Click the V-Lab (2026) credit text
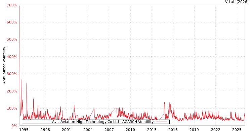The height and width of the screenshot is (134, 252). click(237, 2)
